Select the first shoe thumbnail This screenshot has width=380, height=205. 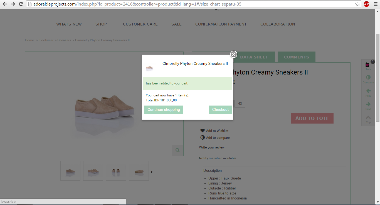(70, 171)
